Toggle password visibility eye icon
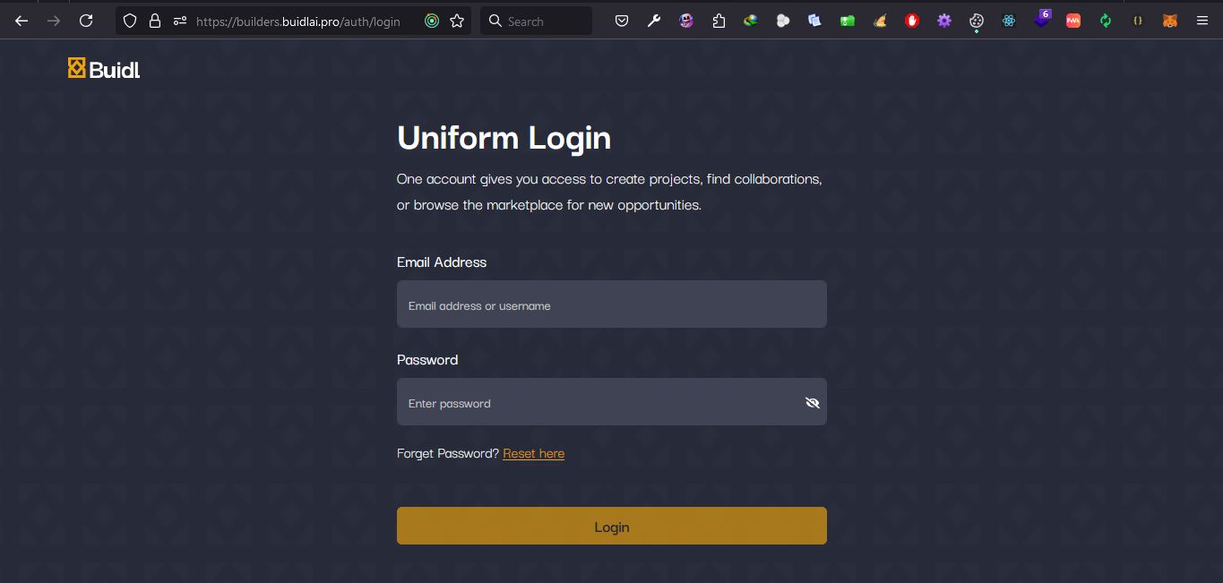 coord(812,403)
